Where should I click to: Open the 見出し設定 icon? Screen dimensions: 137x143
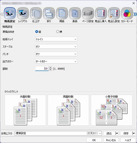114,13
